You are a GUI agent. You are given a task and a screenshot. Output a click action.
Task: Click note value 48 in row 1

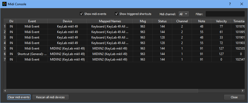click(x=201, y=26)
